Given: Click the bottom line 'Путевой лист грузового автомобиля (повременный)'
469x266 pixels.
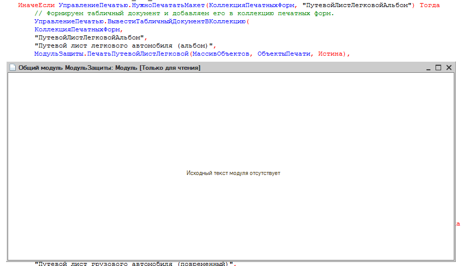Looking at the screenshot, I should tap(134, 263).
